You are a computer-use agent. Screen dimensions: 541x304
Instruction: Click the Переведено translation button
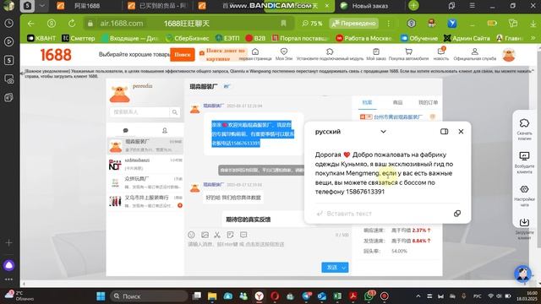click(353, 24)
